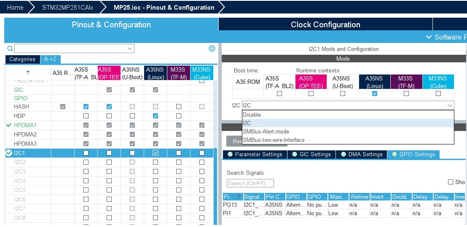This screenshot has width=467, height=227.
Task: Click the A35NS (Linux) column header in list
Action: 156,73
